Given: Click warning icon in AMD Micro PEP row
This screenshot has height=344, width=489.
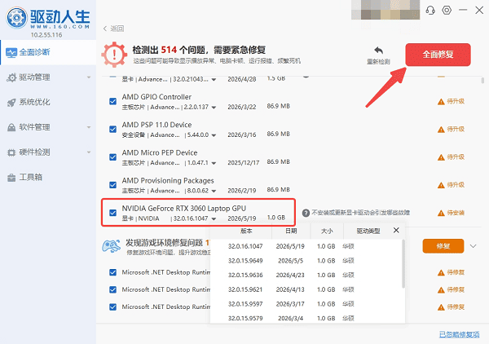Looking at the screenshot, I should (441, 157).
